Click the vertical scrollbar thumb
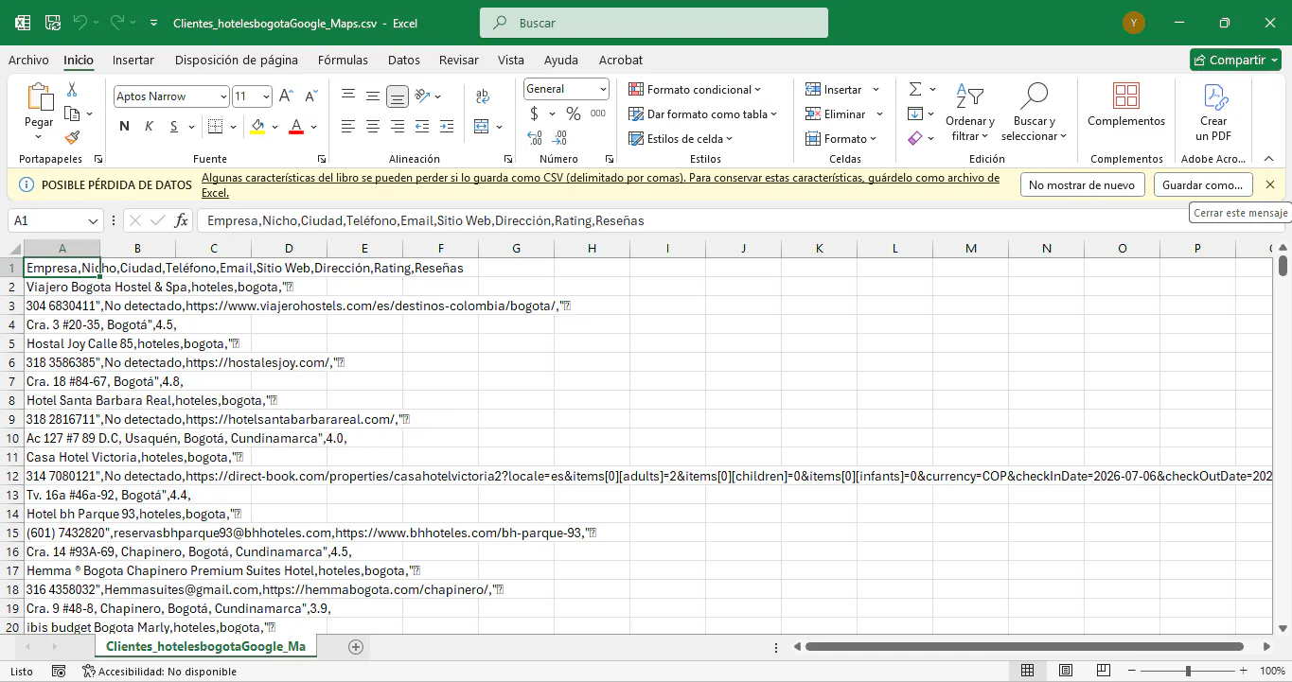This screenshot has width=1292, height=682. (x=1283, y=265)
